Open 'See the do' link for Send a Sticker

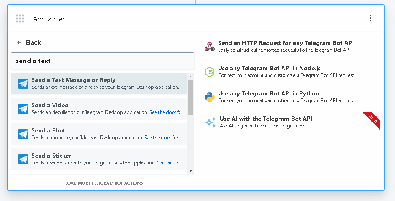168,163
